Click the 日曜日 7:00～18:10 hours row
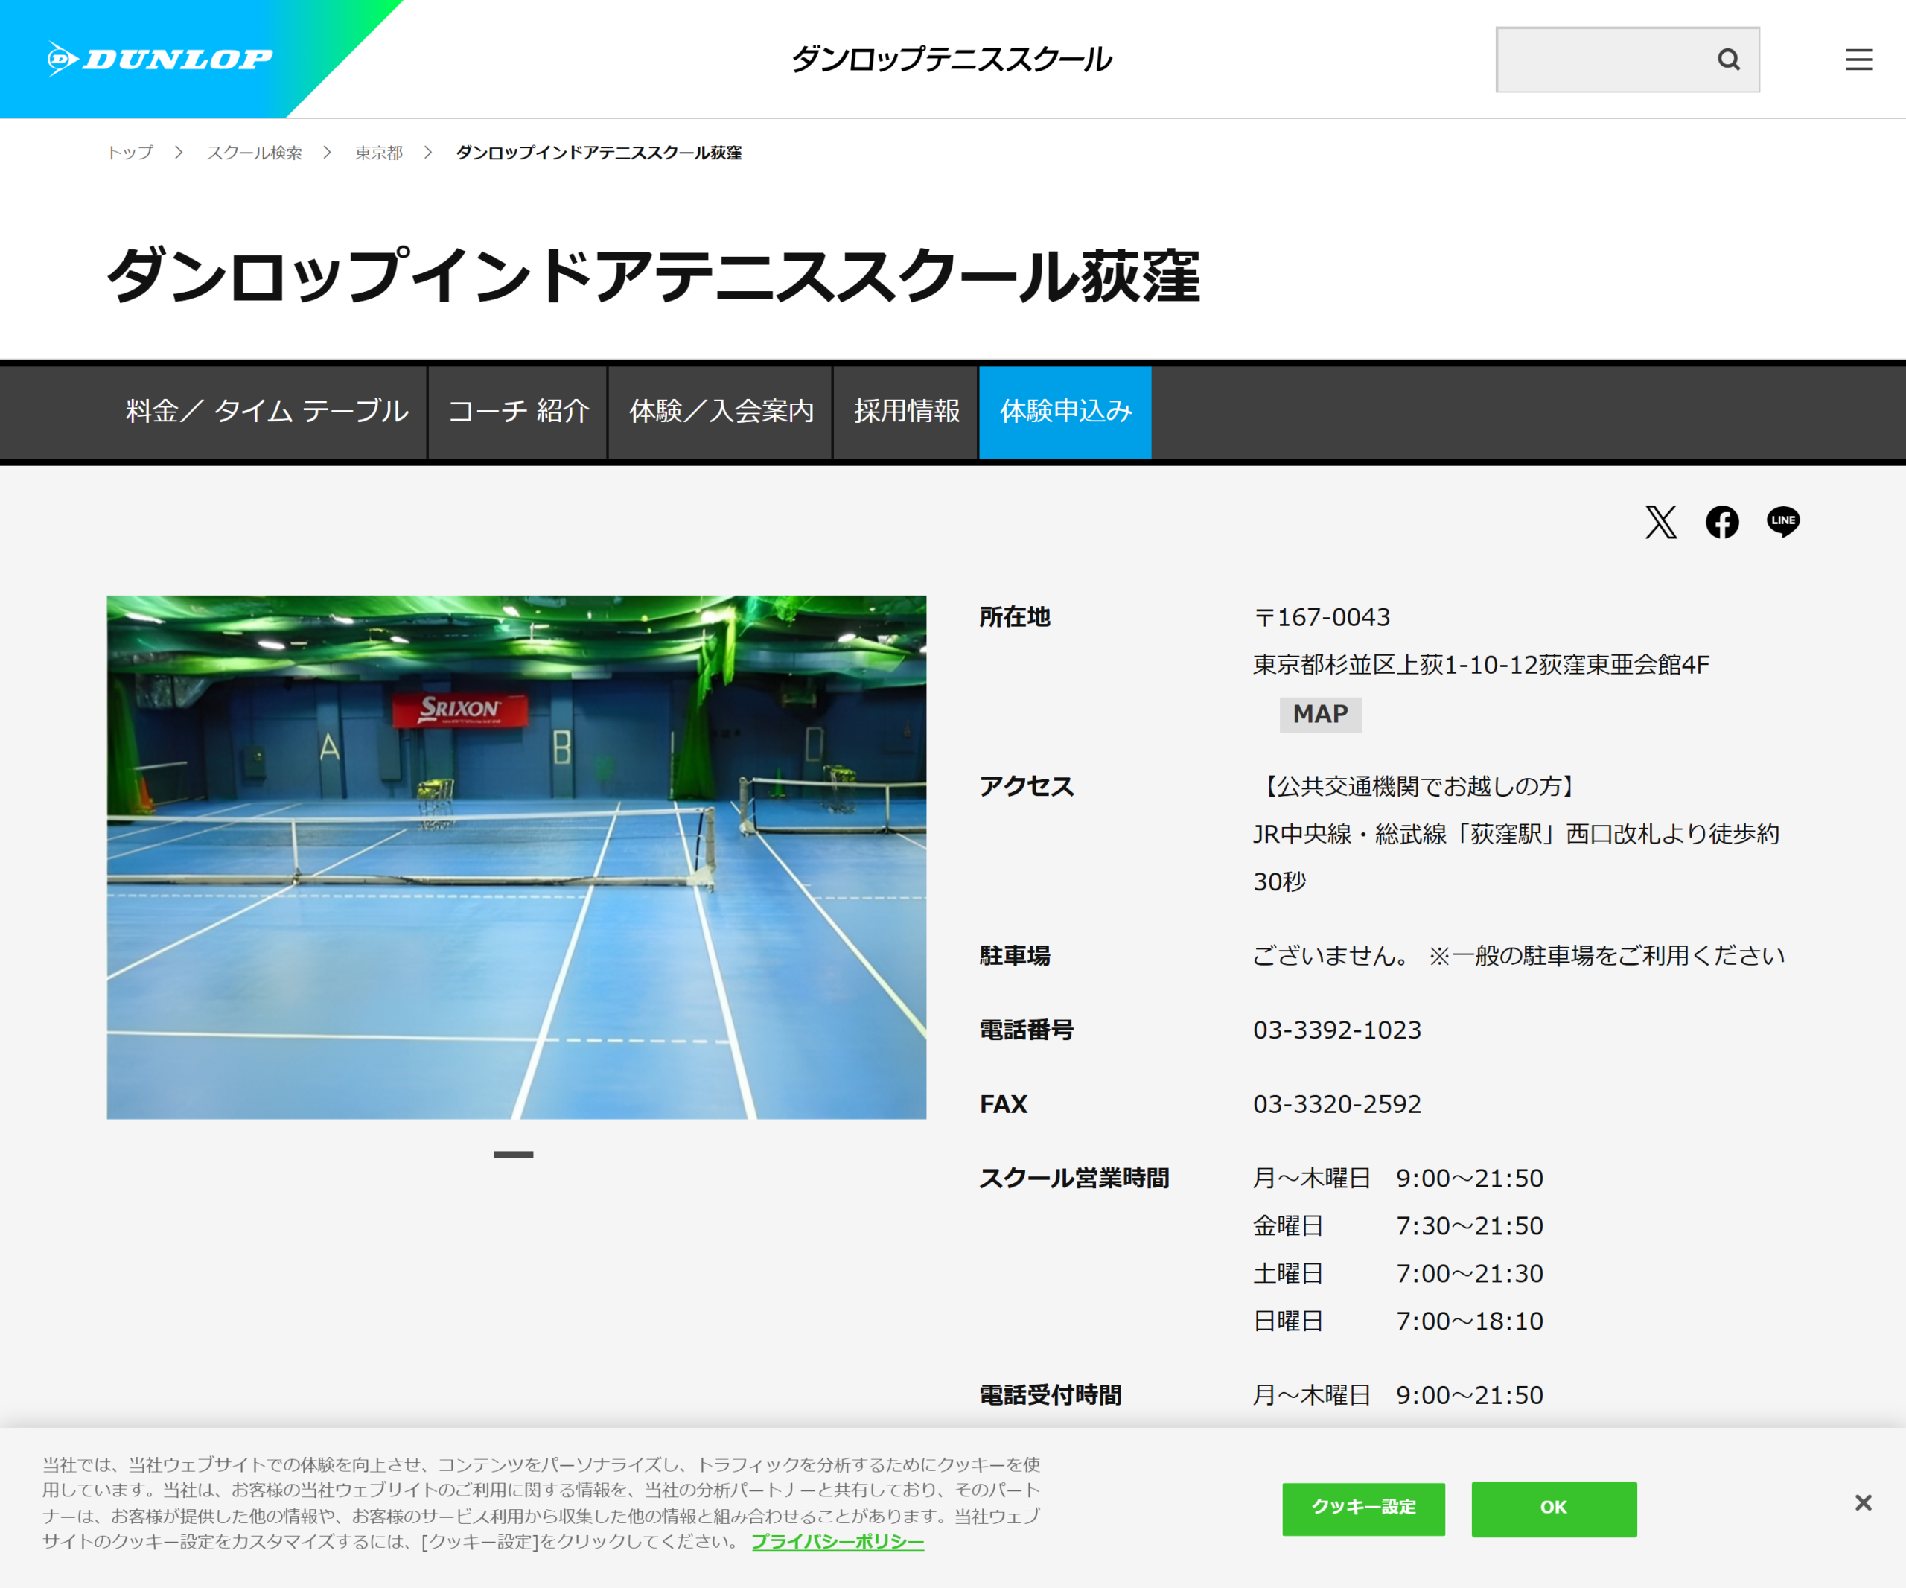Screen dimensions: 1906x1588 pyautogui.click(x=1397, y=1321)
